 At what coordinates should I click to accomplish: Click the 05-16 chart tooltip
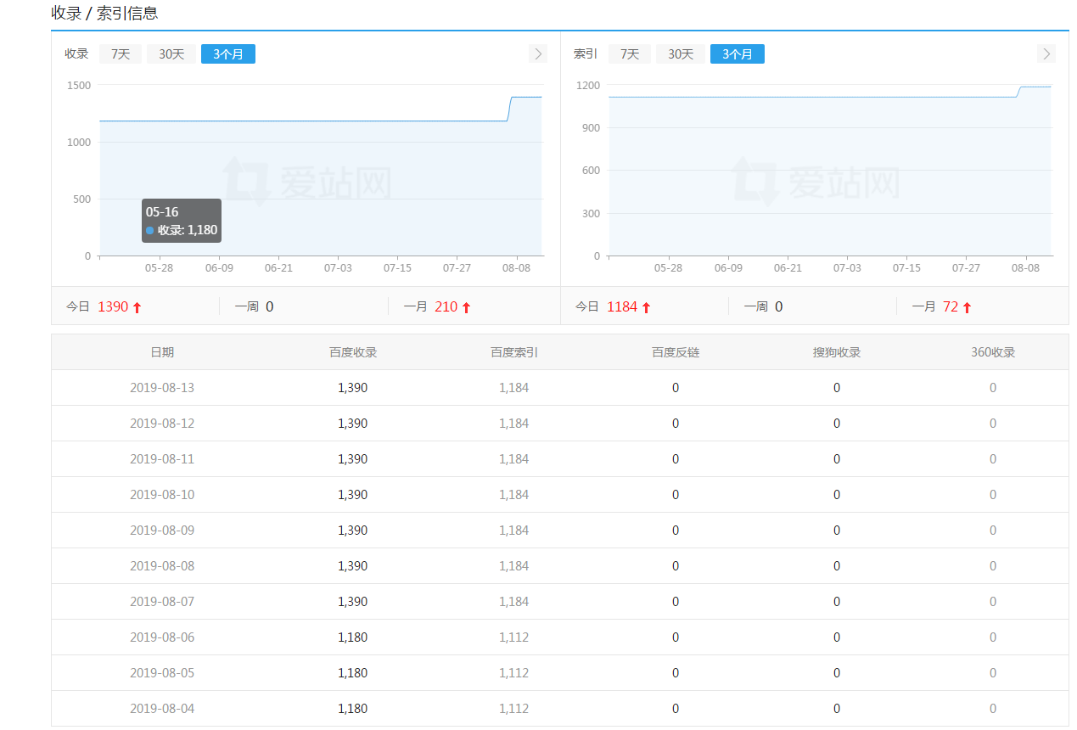pos(182,221)
